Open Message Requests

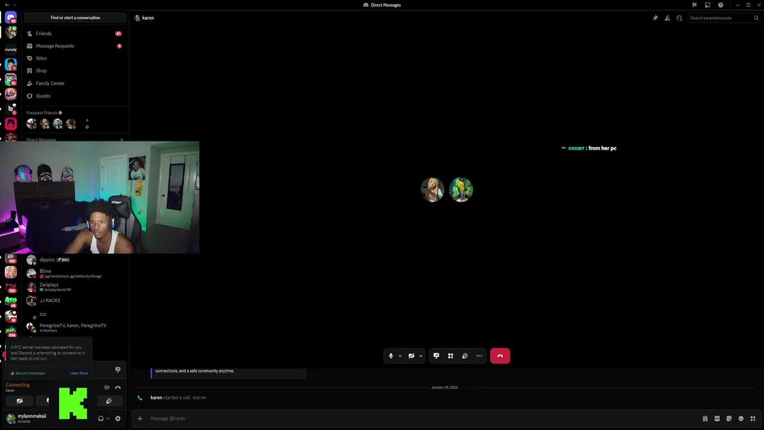pyautogui.click(x=75, y=46)
